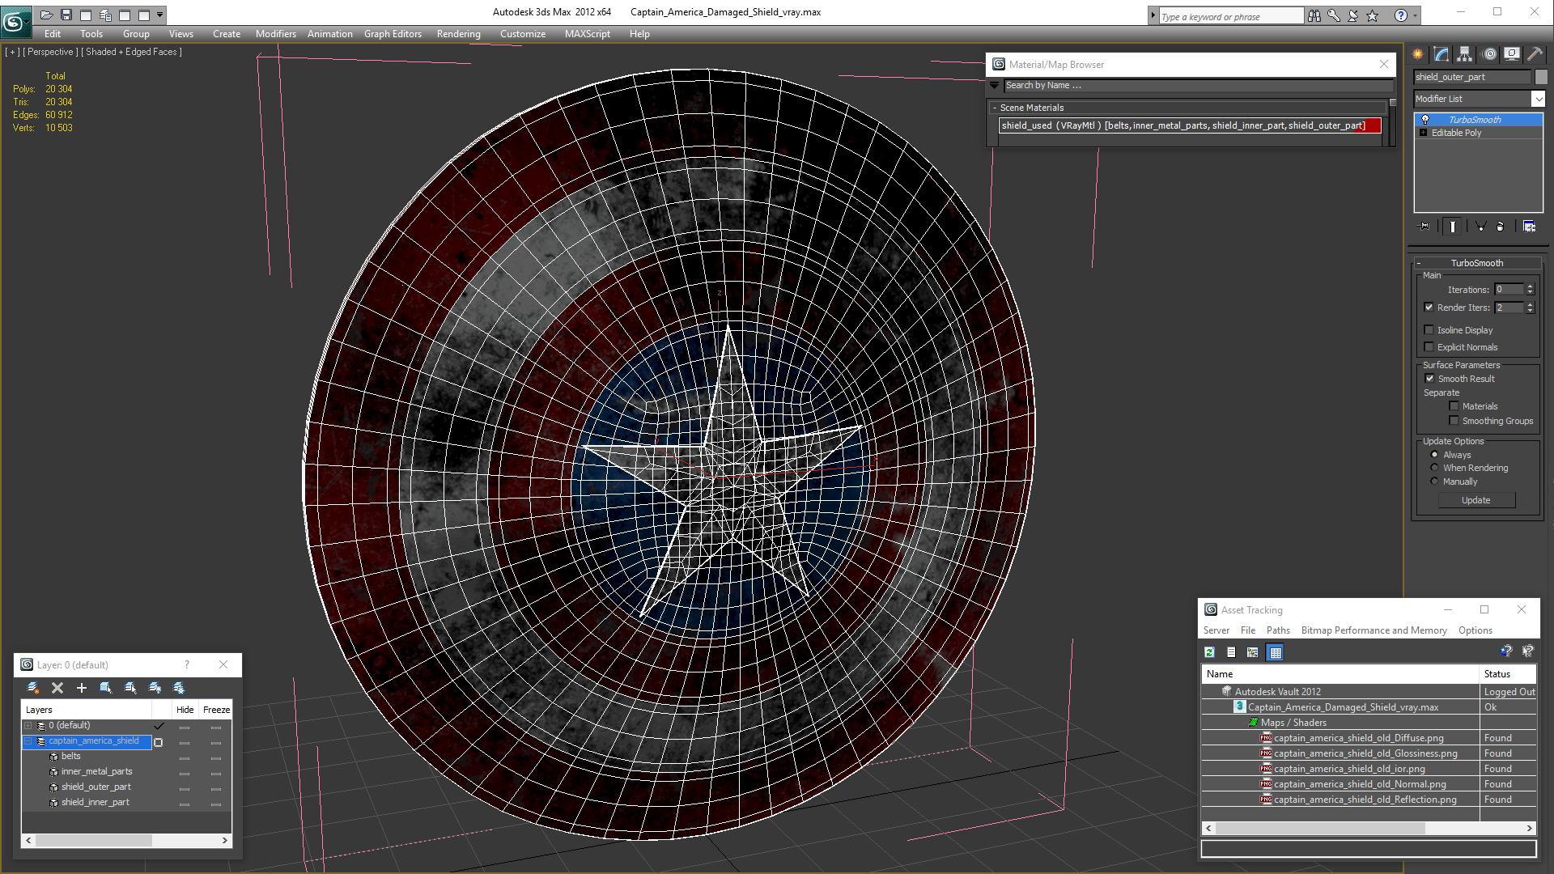Click the star favorites icon in title bar
Screen dimensions: 1554x874
(x=1373, y=15)
